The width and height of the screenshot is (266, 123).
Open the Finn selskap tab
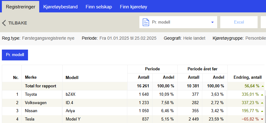tap(99, 7)
